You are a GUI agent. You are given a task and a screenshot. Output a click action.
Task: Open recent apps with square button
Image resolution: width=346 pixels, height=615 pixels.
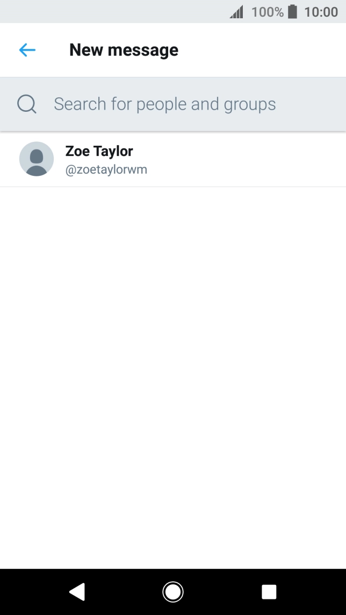tap(269, 592)
